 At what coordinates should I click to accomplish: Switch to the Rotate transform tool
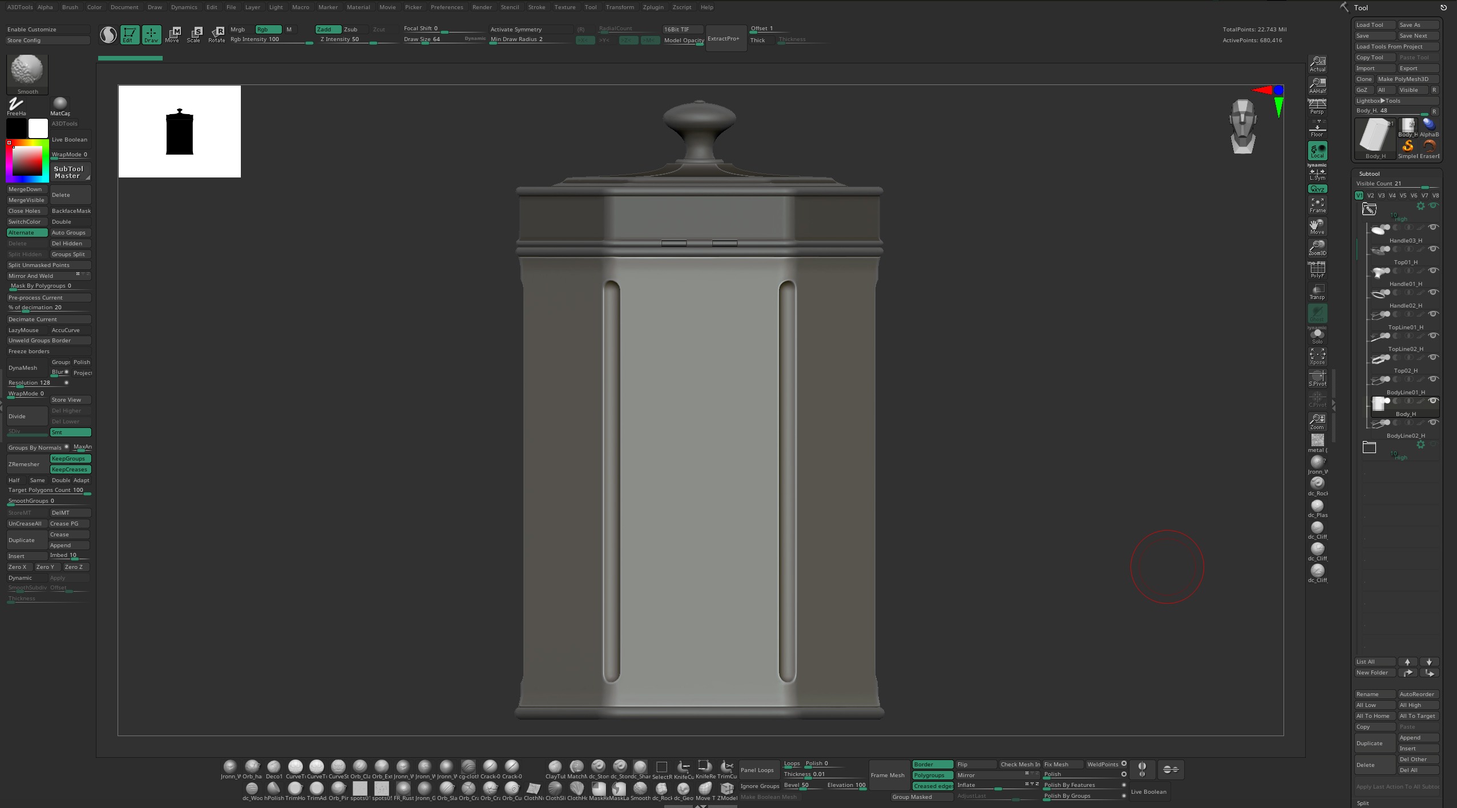[x=216, y=35]
